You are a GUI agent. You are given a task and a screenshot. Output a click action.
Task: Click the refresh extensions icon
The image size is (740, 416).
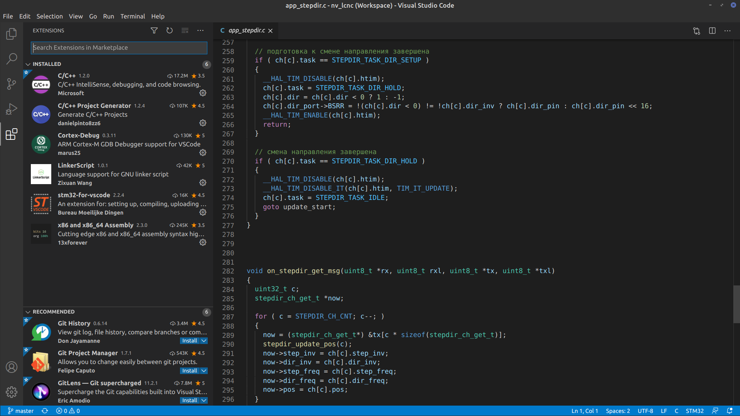[x=170, y=30]
